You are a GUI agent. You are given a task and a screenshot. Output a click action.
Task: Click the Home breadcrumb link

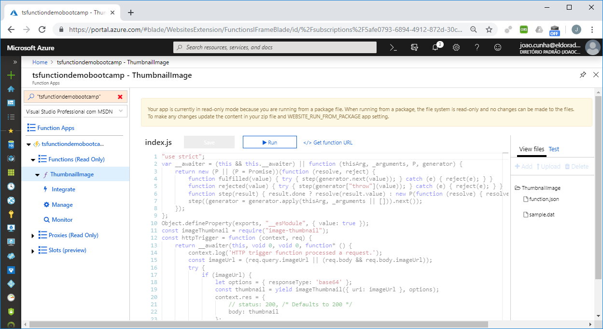(40, 62)
